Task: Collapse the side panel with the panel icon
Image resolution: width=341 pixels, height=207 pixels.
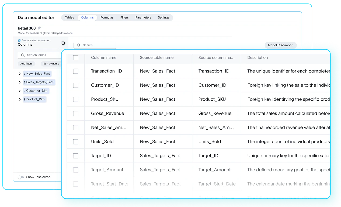Action: tap(63, 43)
